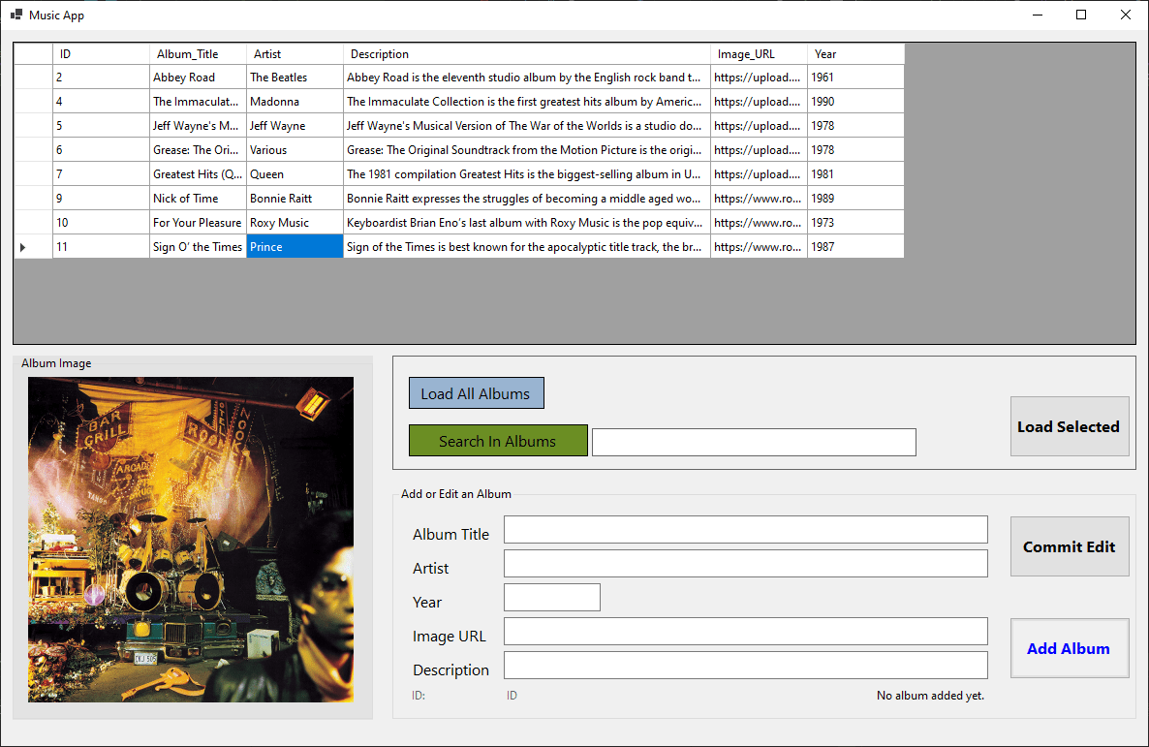
Task: Select the Image_URL cell for Queen row
Action: (759, 173)
